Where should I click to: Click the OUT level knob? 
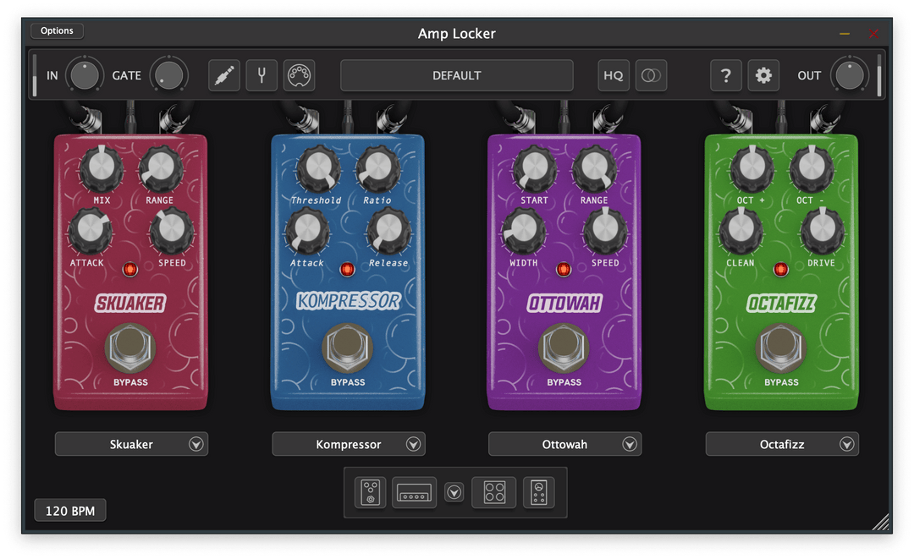(x=849, y=75)
